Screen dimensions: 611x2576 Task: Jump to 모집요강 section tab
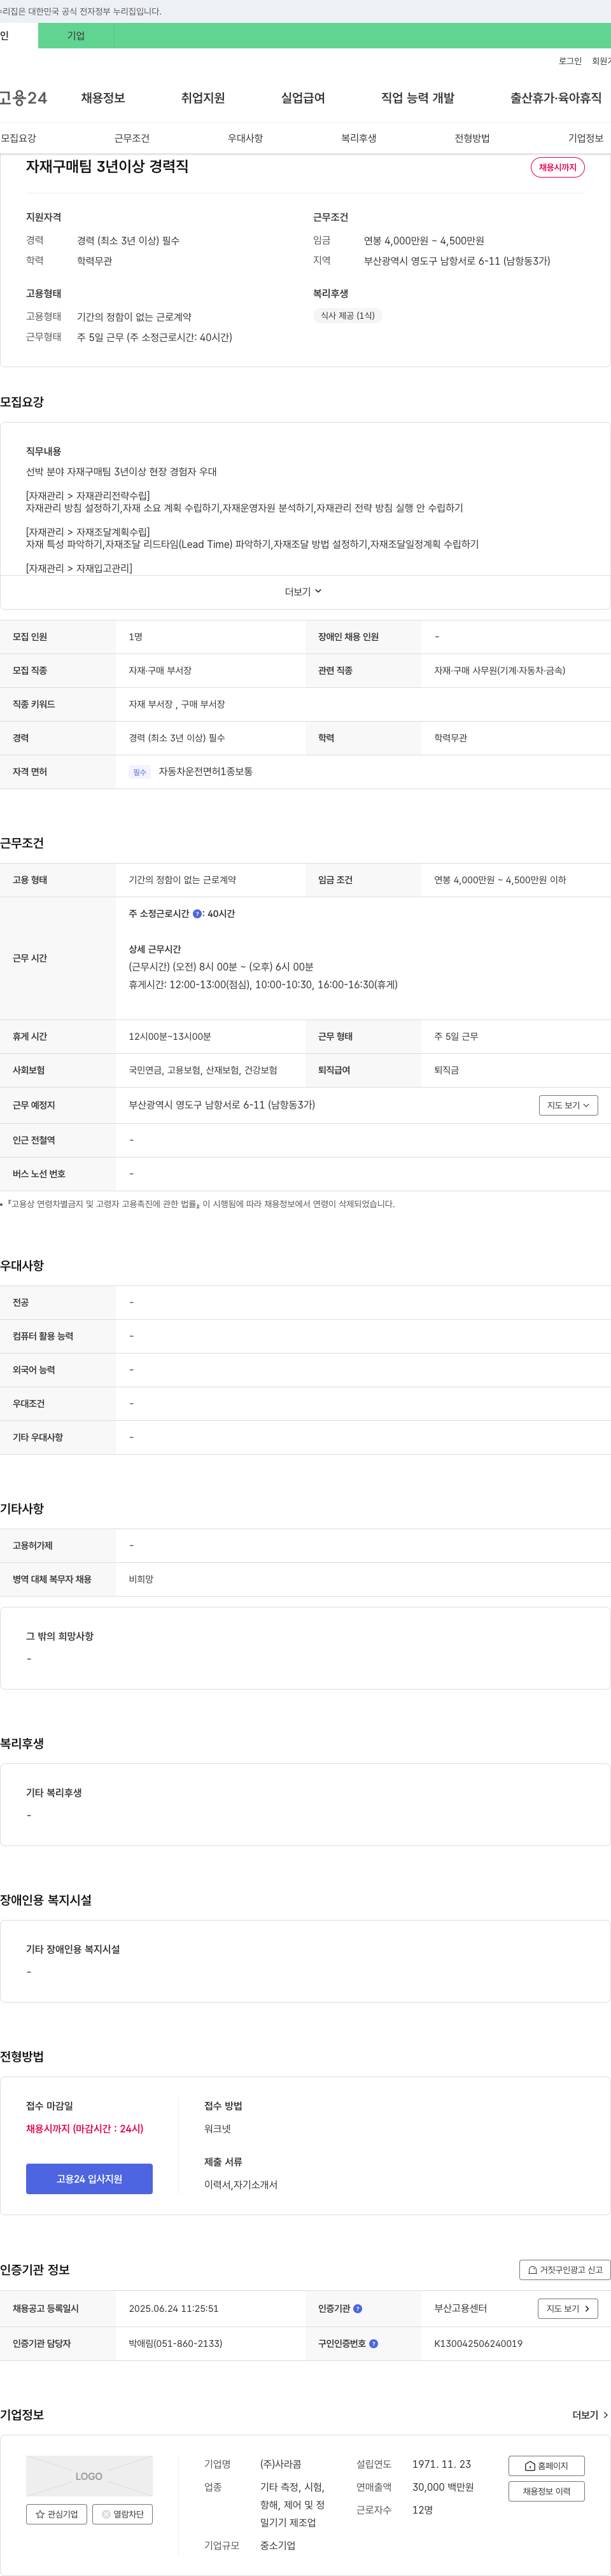tap(18, 138)
